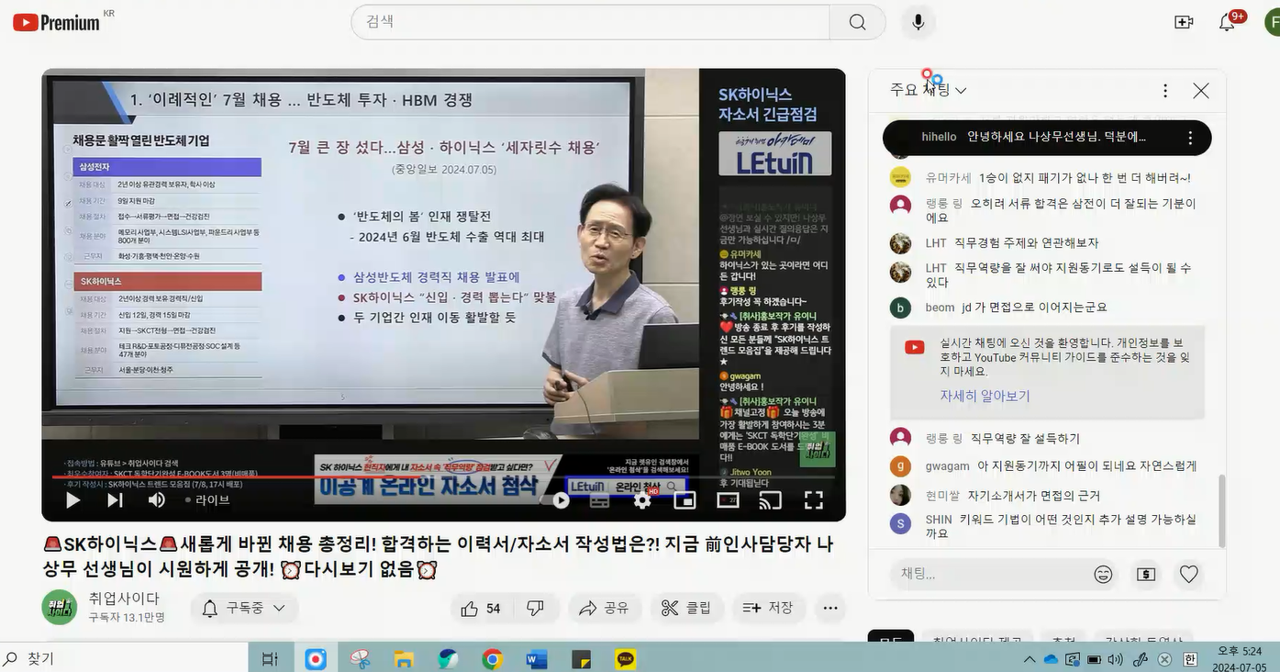Open Microsoft Word from taskbar
1280x672 pixels.
click(x=537, y=659)
